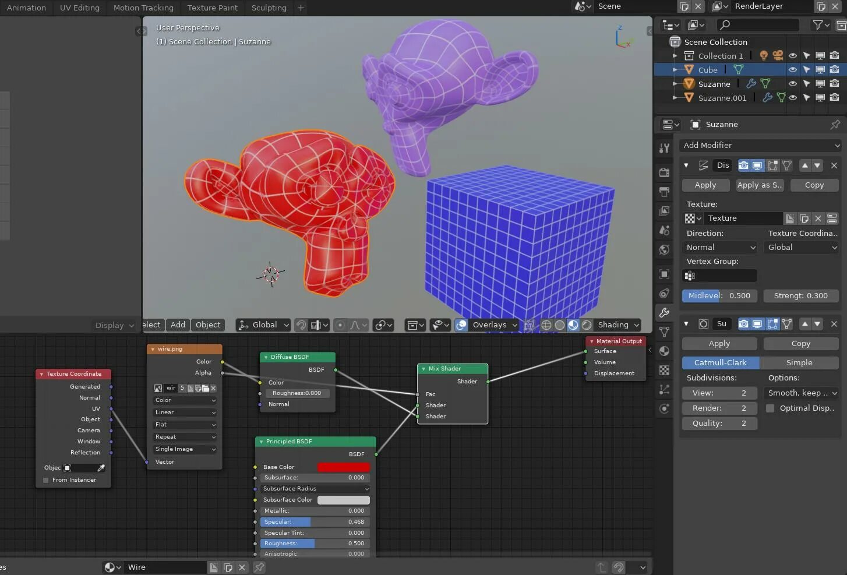Hide Suzanne.001 in viewport with eye icon
The image size is (847, 575).
(x=792, y=98)
